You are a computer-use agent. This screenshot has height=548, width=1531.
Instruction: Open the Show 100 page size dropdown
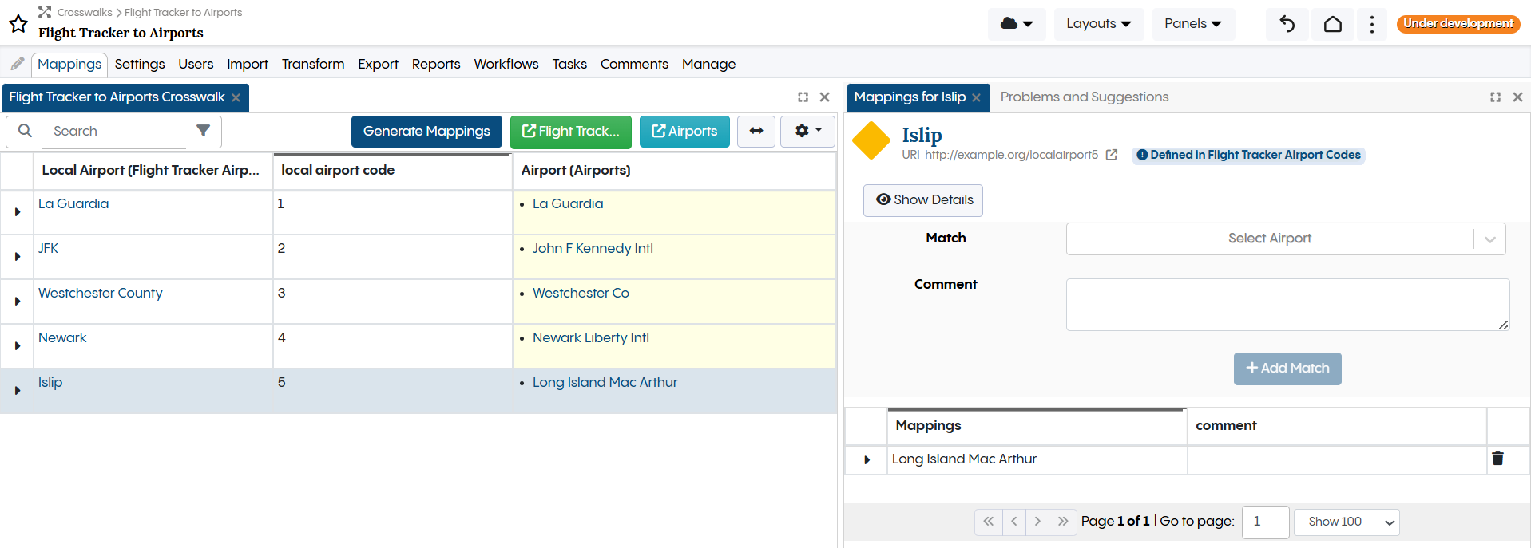1347,522
